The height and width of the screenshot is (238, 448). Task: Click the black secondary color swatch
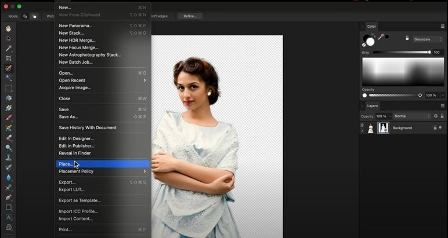click(x=366, y=38)
